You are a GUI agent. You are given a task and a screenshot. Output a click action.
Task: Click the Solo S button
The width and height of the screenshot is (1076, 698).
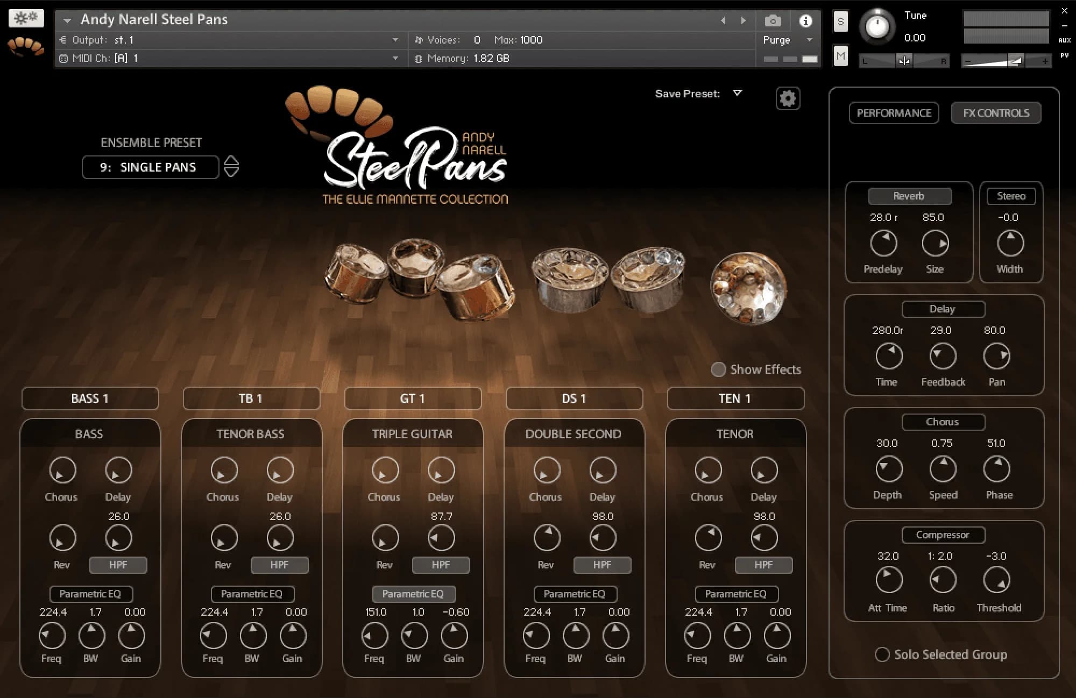[x=840, y=22]
